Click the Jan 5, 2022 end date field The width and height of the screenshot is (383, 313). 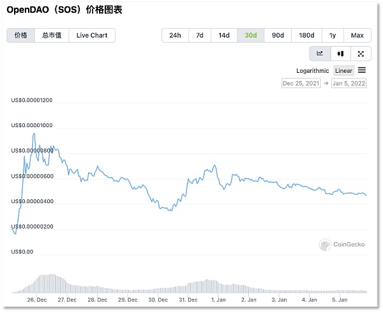point(349,83)
